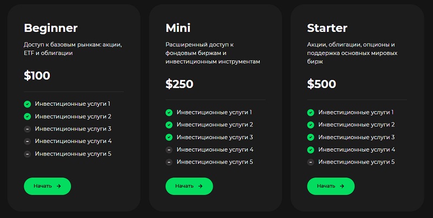Screen dimensions: 433x218
Task: Click green checkmark for Starter услуги 1
Action: [311, 112]
